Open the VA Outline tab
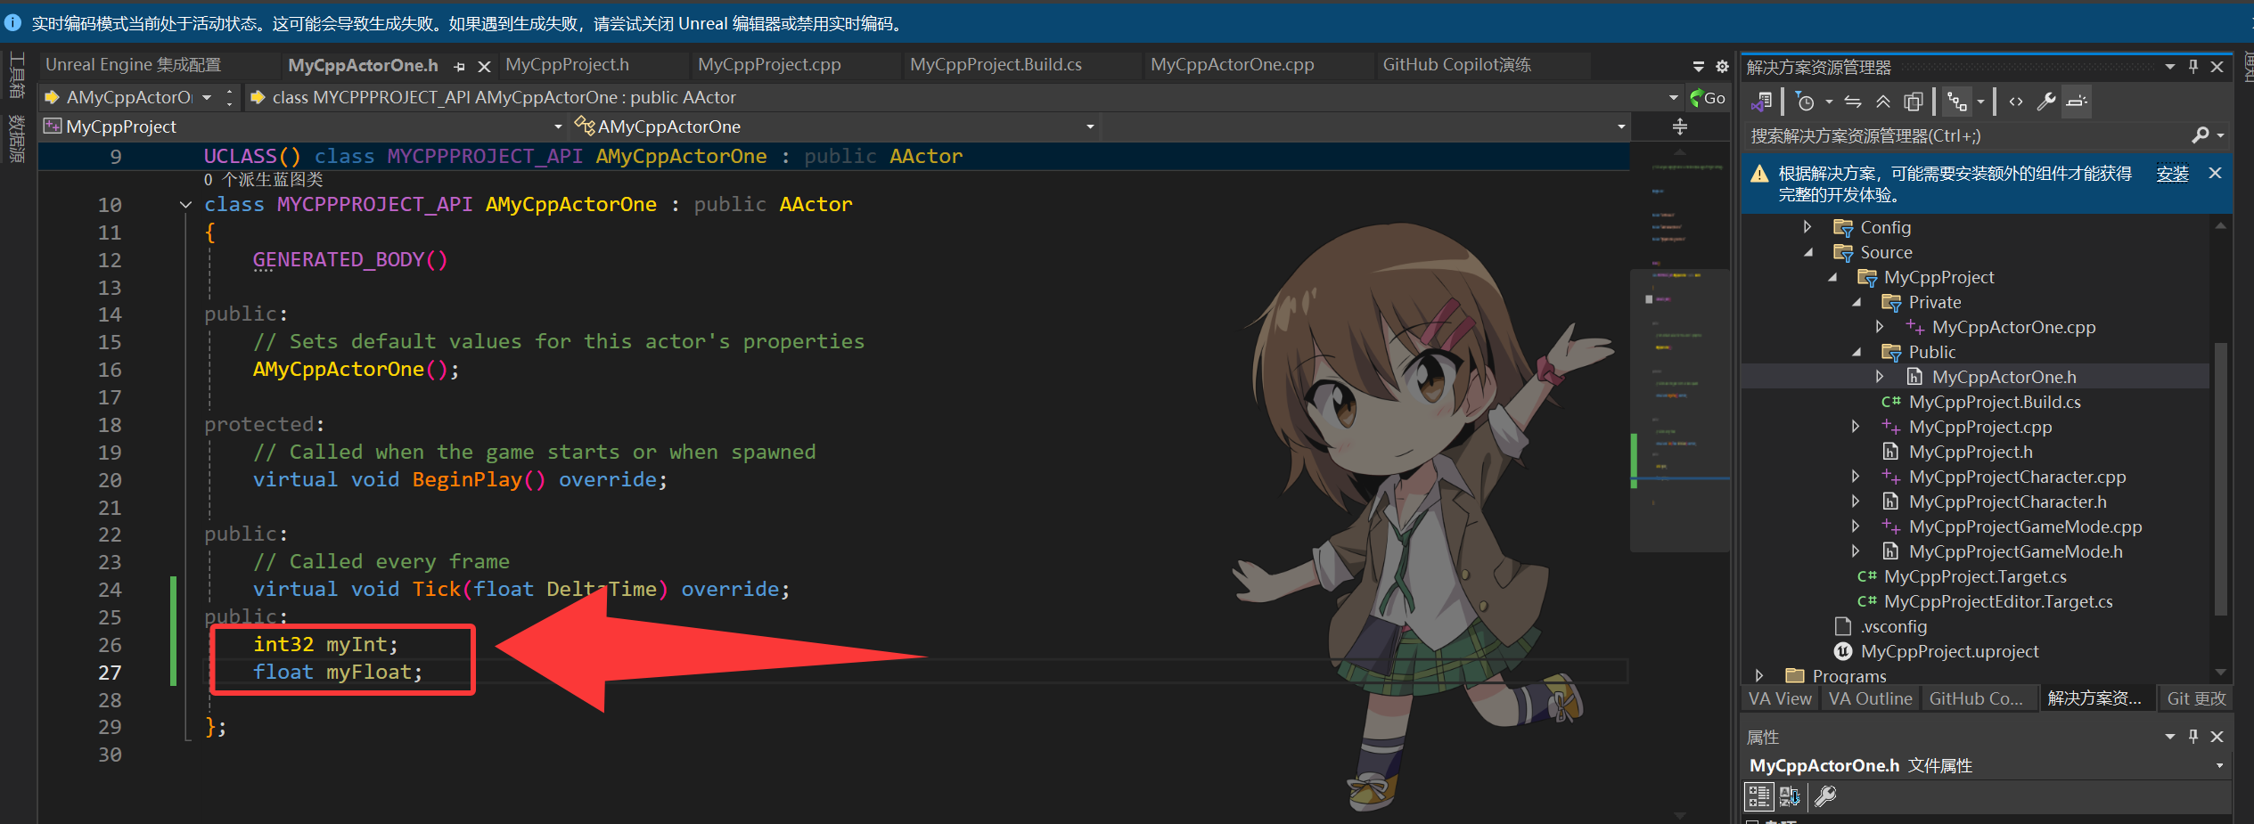 click(x=1870, y=698)
